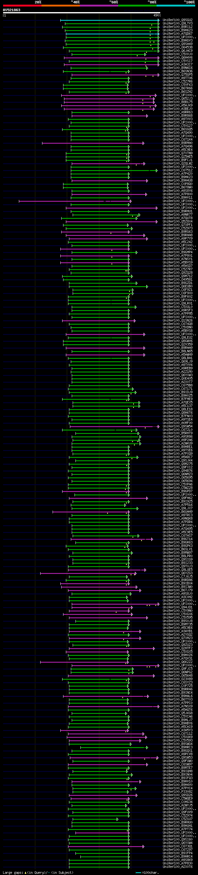
Task: Select label UniRef100_A3A3I7
Action: coord(178,65)
